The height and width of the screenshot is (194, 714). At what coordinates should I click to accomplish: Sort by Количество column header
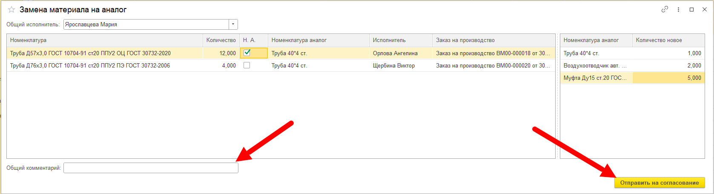click(221, 40)
